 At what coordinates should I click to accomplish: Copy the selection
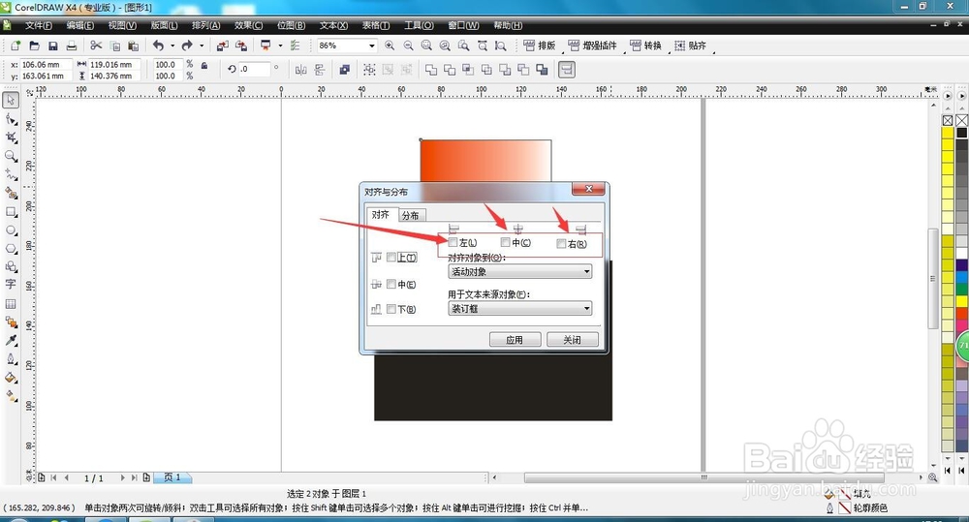115,46
